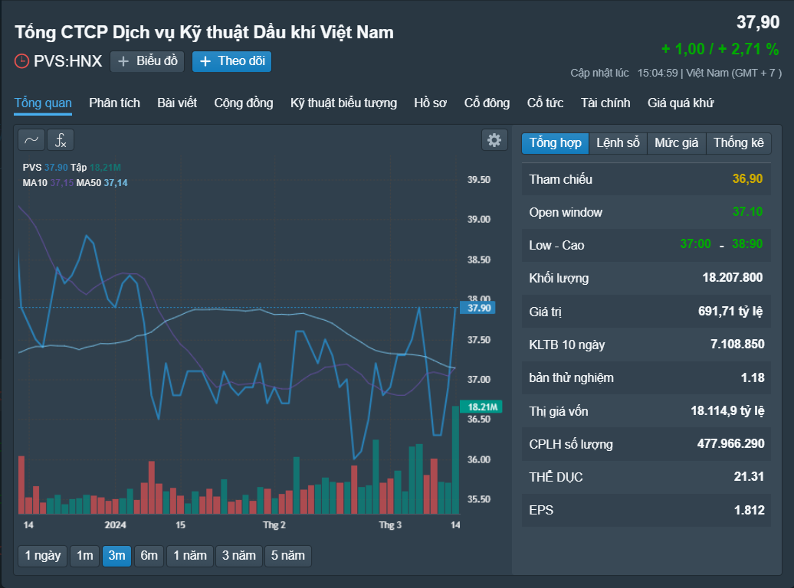The image size is (794, 588).
Task: Select the Mức giá panel tab
Action: [677, 143]
